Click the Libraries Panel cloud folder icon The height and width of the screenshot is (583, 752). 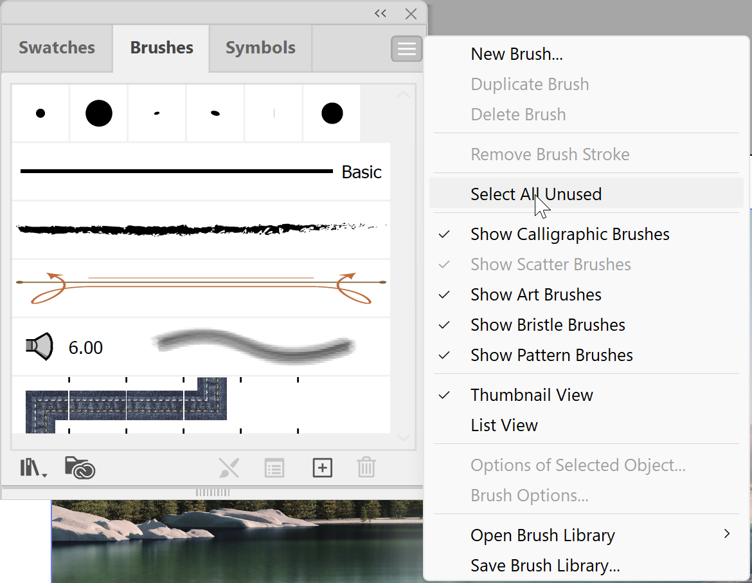click(x=80, y=467)
